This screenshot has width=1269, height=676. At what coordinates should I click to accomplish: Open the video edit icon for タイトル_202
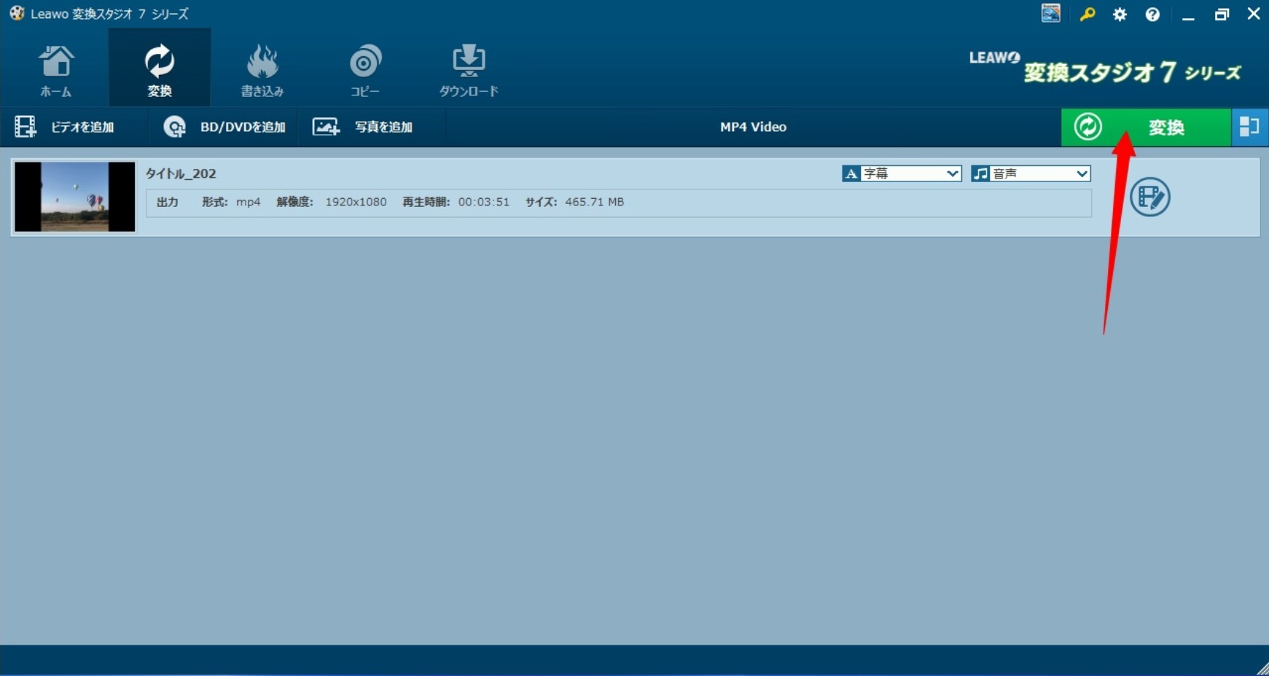[x=1149, y=197]
